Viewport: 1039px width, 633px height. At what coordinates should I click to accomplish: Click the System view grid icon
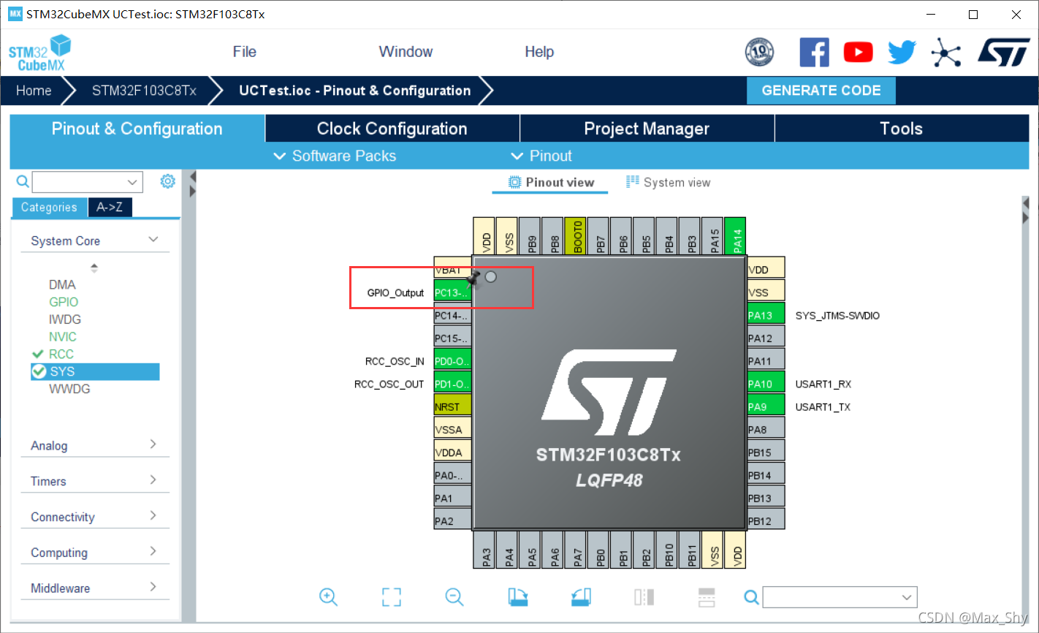[633, 182]
